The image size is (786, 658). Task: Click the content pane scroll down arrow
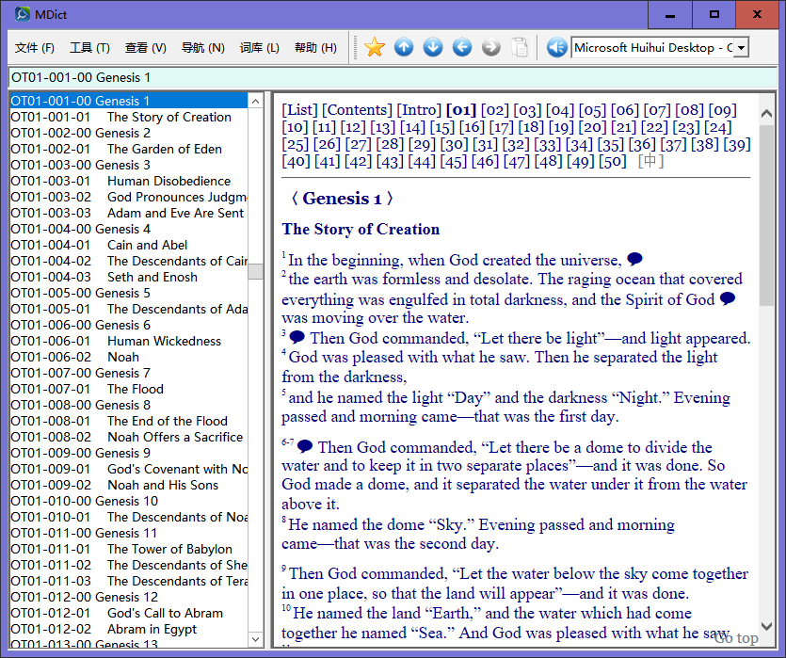[x=766, y=626]
